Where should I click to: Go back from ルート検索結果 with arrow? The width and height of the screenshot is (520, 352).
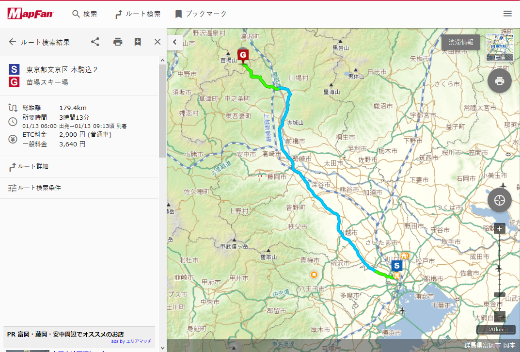coord(12,42)
